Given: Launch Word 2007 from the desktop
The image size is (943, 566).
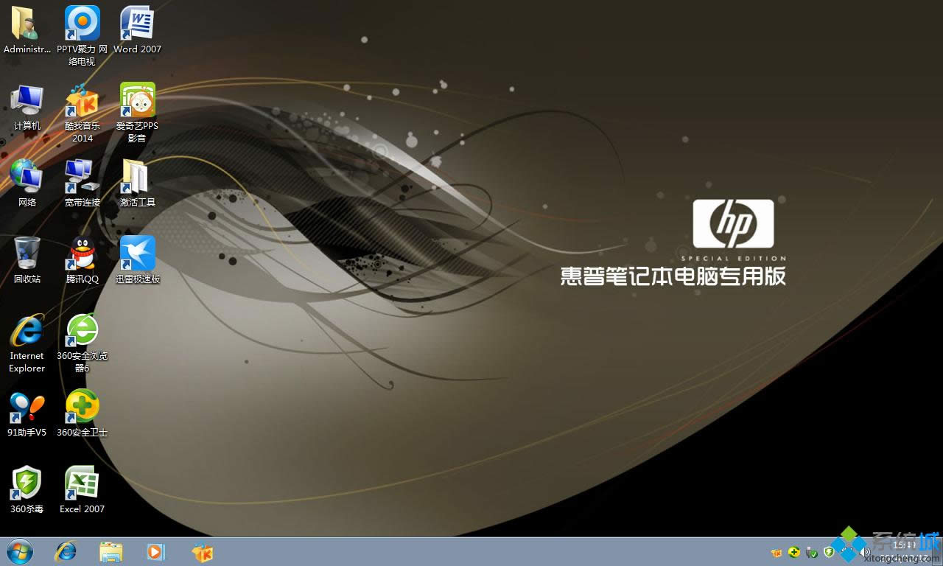Looking at the screenshot, I should pos(137,24).
